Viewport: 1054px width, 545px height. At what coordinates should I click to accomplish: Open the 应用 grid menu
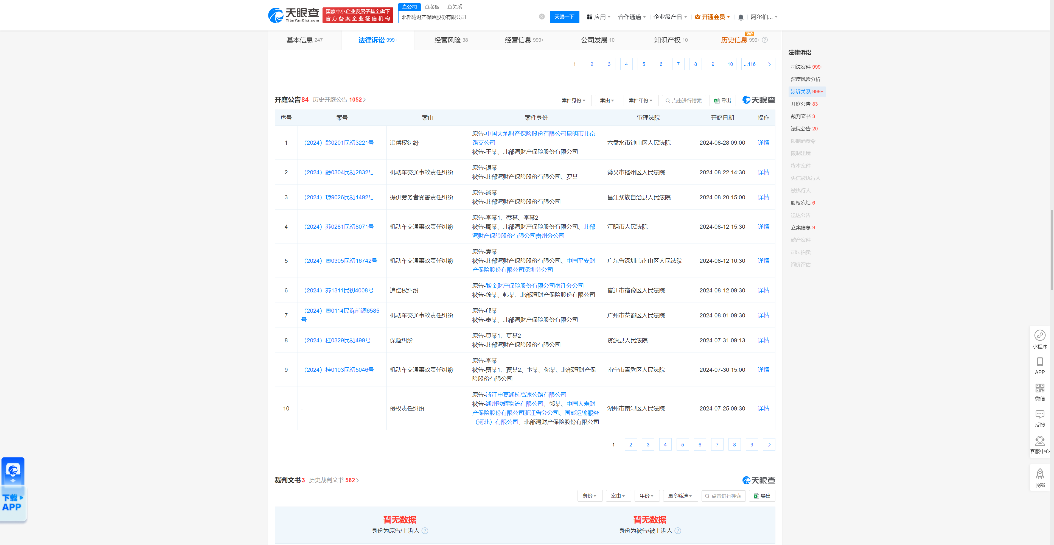pos(599,17)
